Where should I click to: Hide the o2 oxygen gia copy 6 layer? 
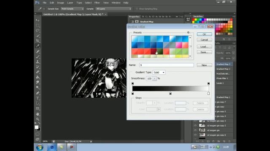click(x=195, y=135)
